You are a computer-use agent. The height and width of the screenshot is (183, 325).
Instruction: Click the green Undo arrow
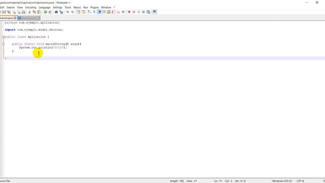45,12
